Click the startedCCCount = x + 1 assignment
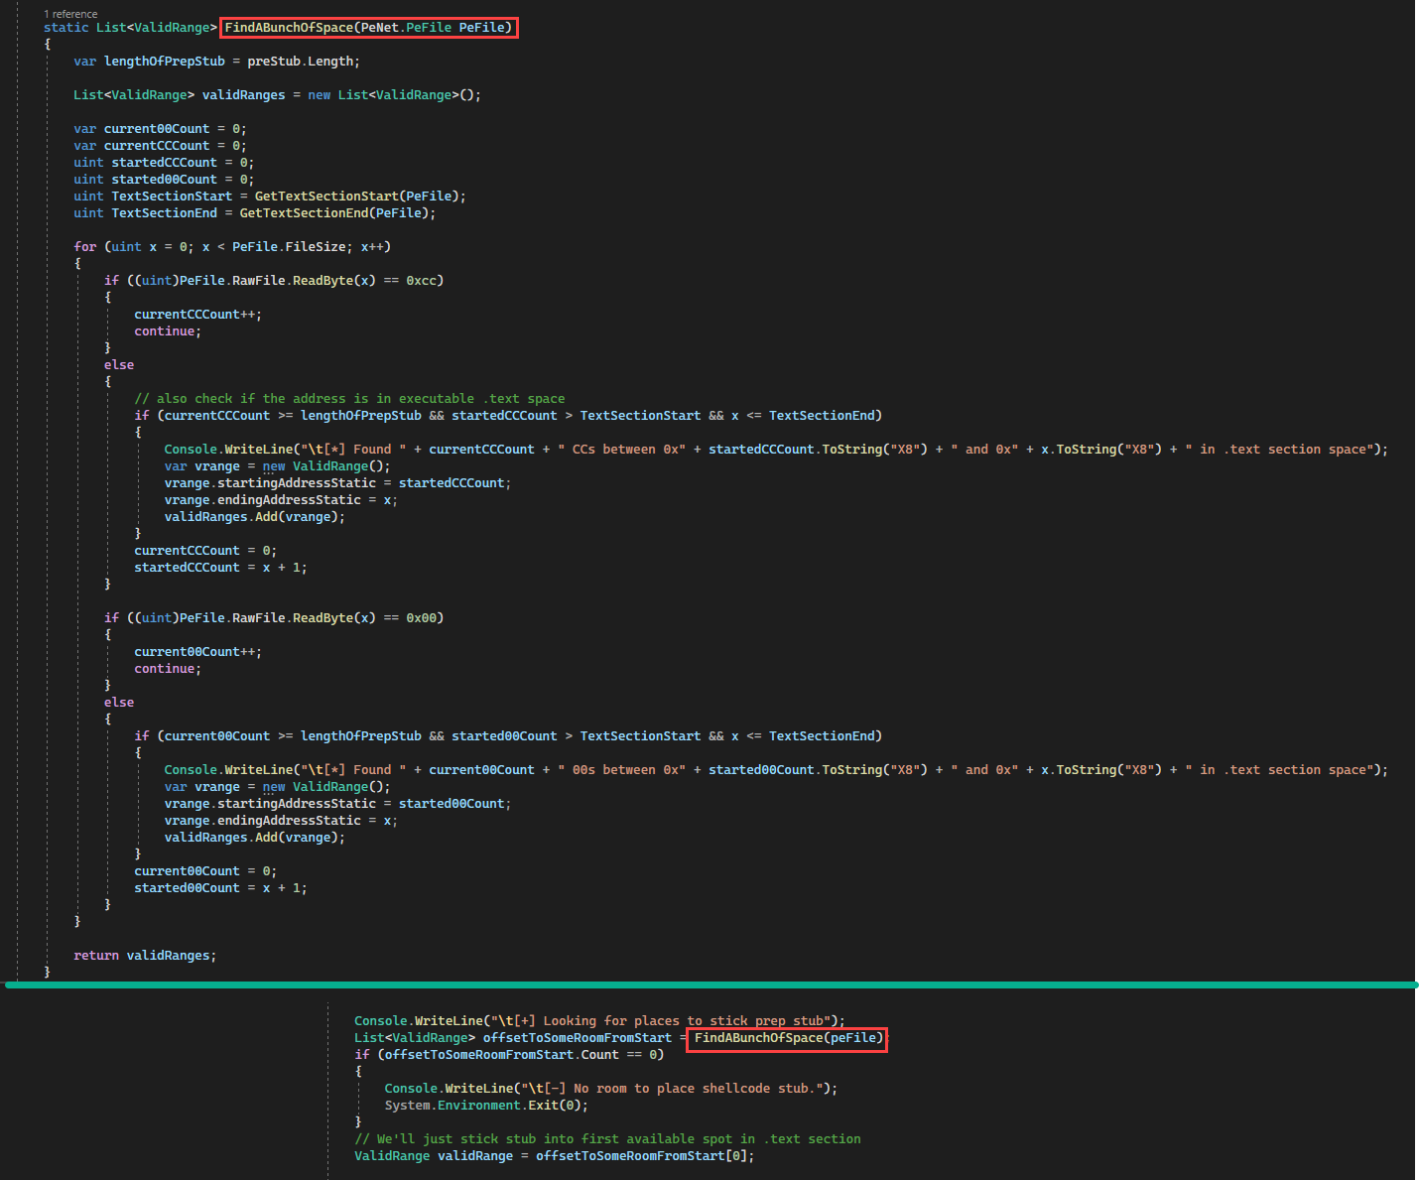Viewport: 1420px width, 1180px height. pyautogui.click(x=220, y=568)
